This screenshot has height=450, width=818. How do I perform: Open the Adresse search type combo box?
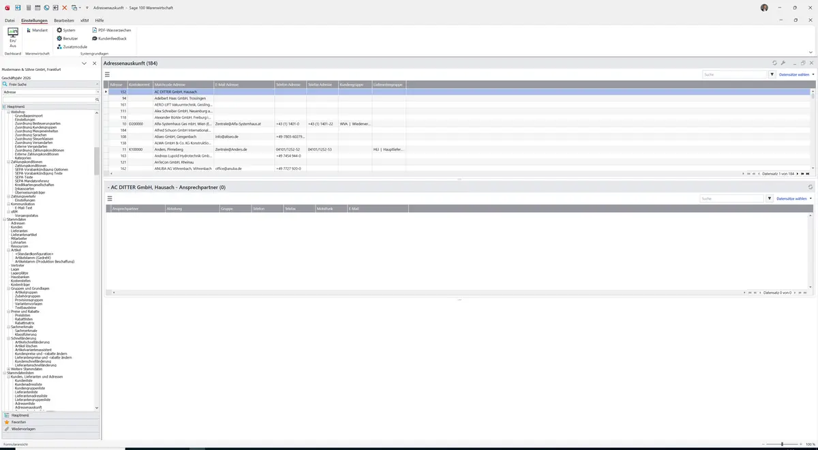pyautogui.click(x=50, y=91)
